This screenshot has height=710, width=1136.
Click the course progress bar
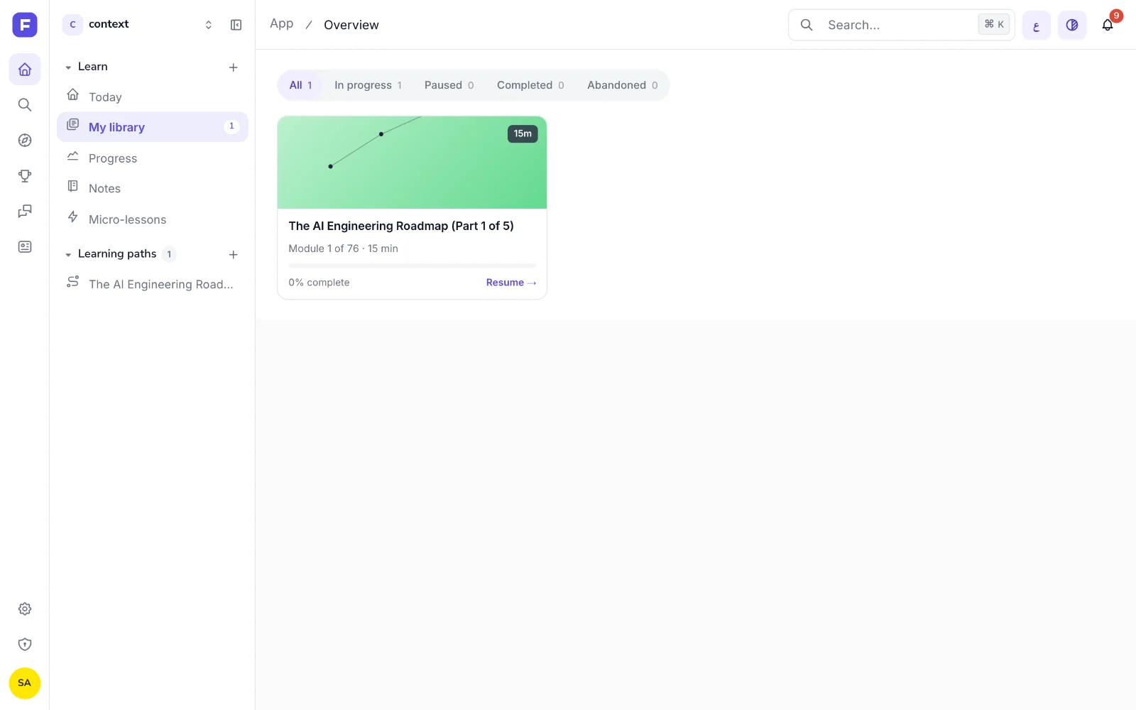coord(412,266)
